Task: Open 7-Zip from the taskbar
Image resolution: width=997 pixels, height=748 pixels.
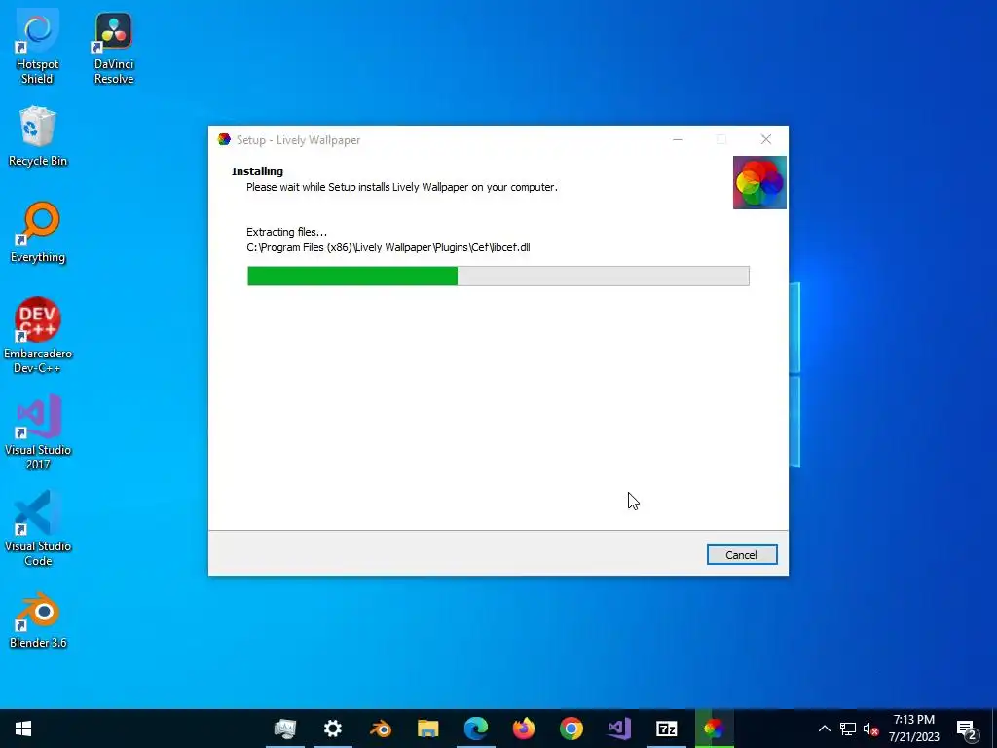Action: point(666,729)
